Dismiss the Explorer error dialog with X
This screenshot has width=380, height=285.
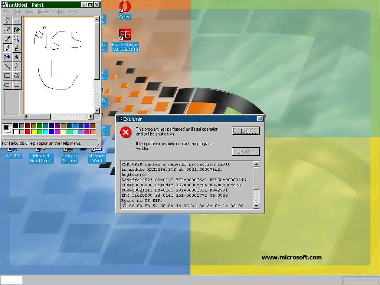point(260,118)
